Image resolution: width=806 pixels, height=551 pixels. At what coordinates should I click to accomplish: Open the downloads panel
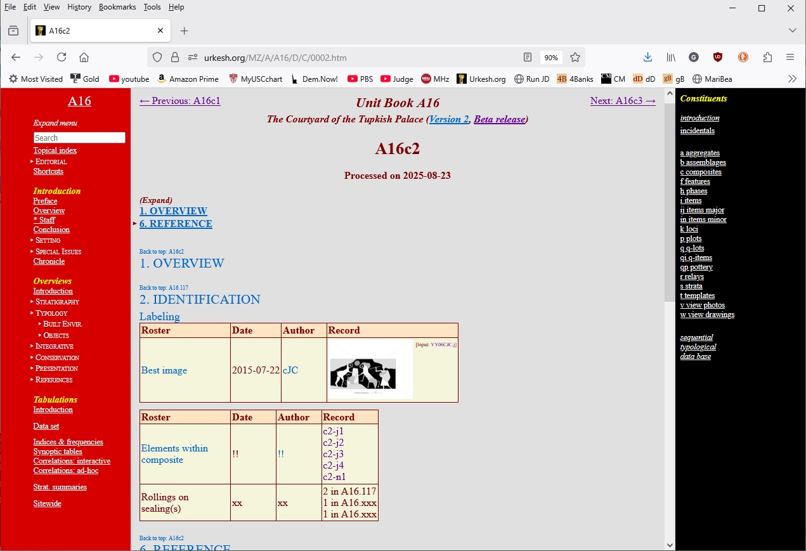click(647, 57)
